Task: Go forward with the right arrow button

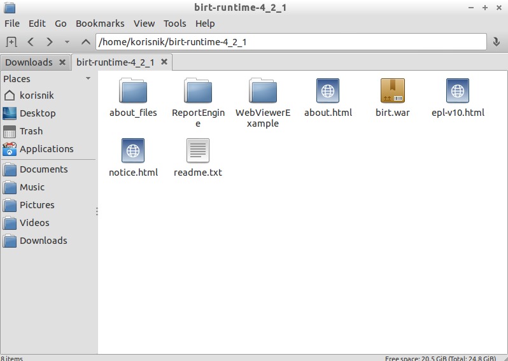Action: (49, 42)
